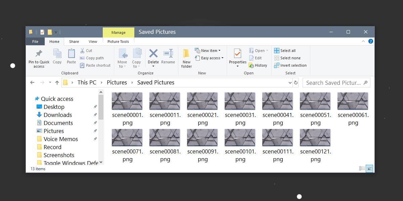Open the Quick Access Toolbar customize arrow
Image resolution: width=403 pixels, height=201 pixels.
click(x=56, y=32)
